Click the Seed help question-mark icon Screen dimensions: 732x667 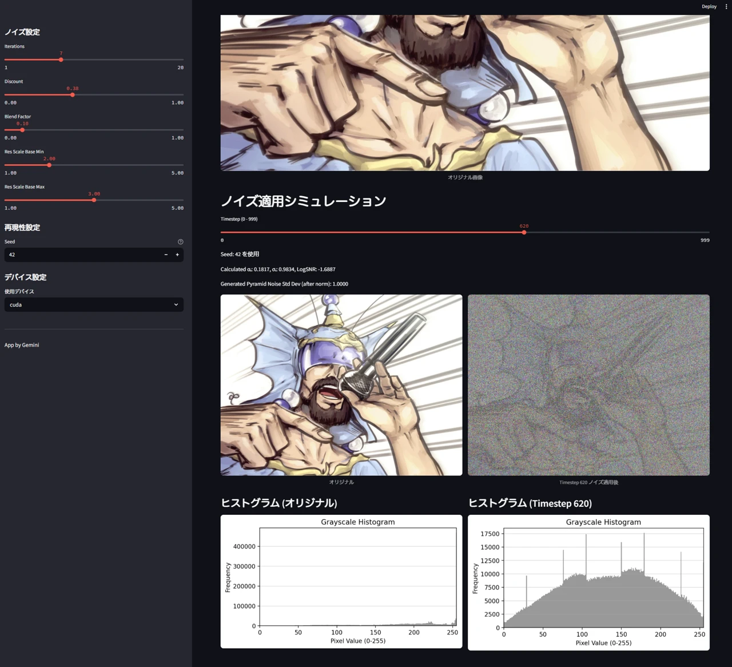[x=180, y=242]
